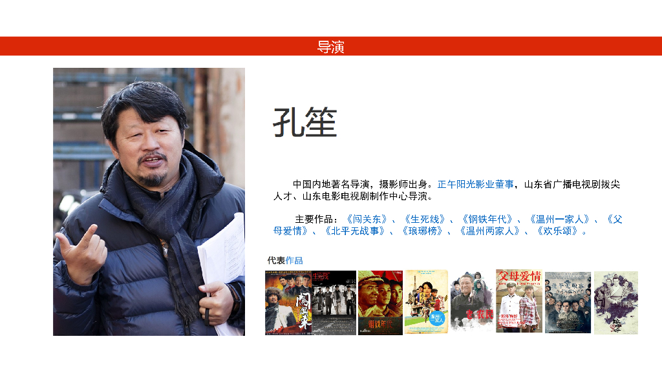
Task: Click the 钢铁年代 red poster
Action: [380, 303]
